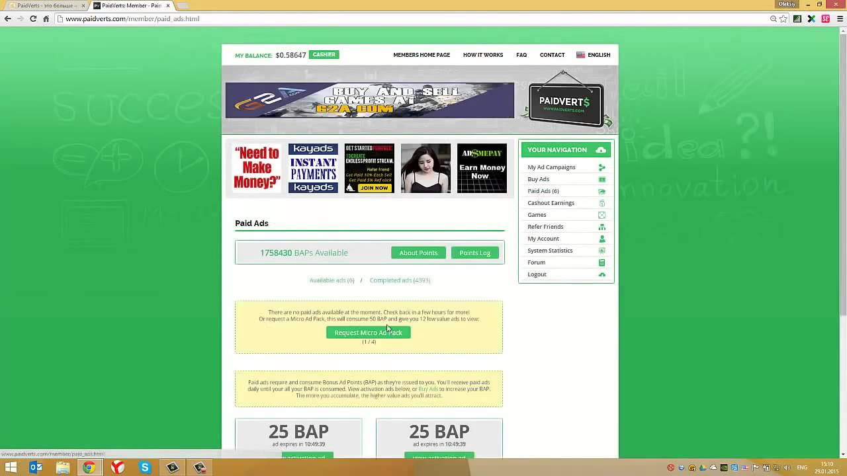This screenshot has width=847, height=476.
Task: Bookmark the page with the star icon
Action: 783,19
